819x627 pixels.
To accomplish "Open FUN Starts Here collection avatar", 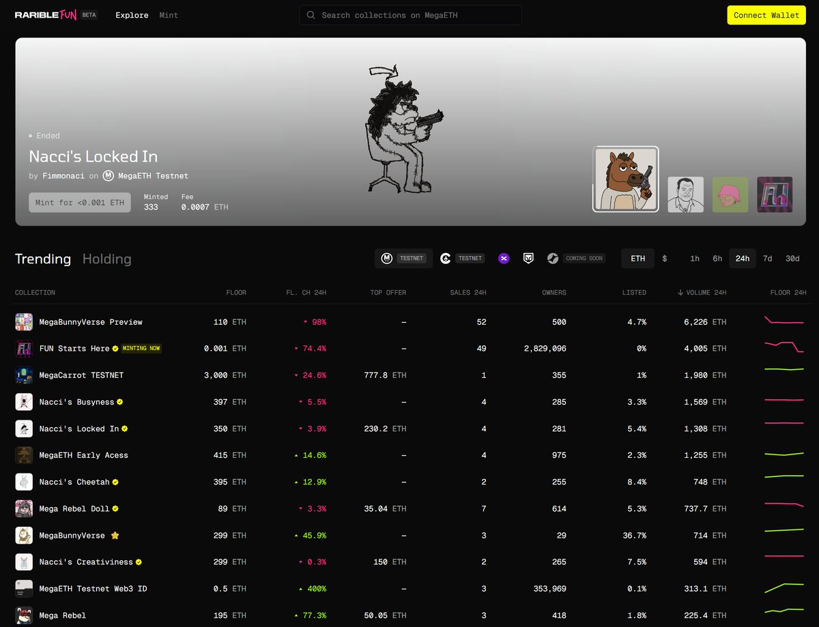I will coord(24,349).
